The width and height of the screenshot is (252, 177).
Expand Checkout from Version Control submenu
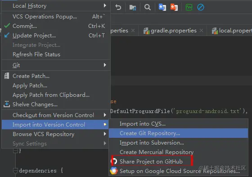55,115
